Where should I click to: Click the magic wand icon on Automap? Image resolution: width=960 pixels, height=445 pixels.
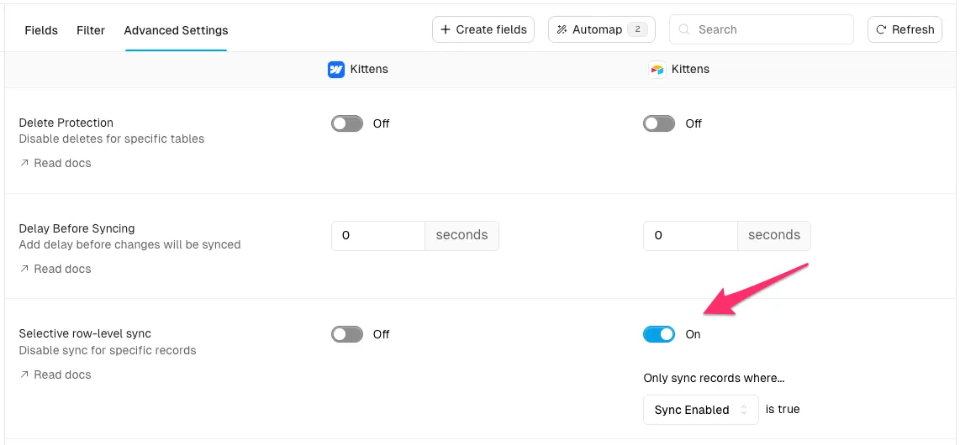tap(562, 29)
